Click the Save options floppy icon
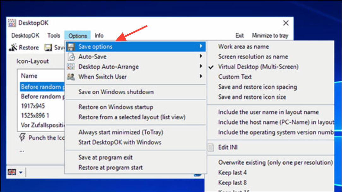Viewport: 342px width, 192px height. tap(71, 47)
